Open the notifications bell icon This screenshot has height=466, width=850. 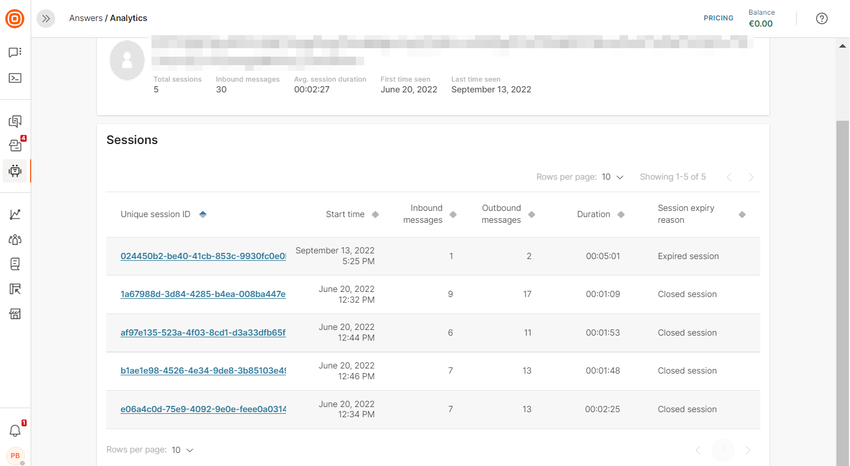coord(15,431)
